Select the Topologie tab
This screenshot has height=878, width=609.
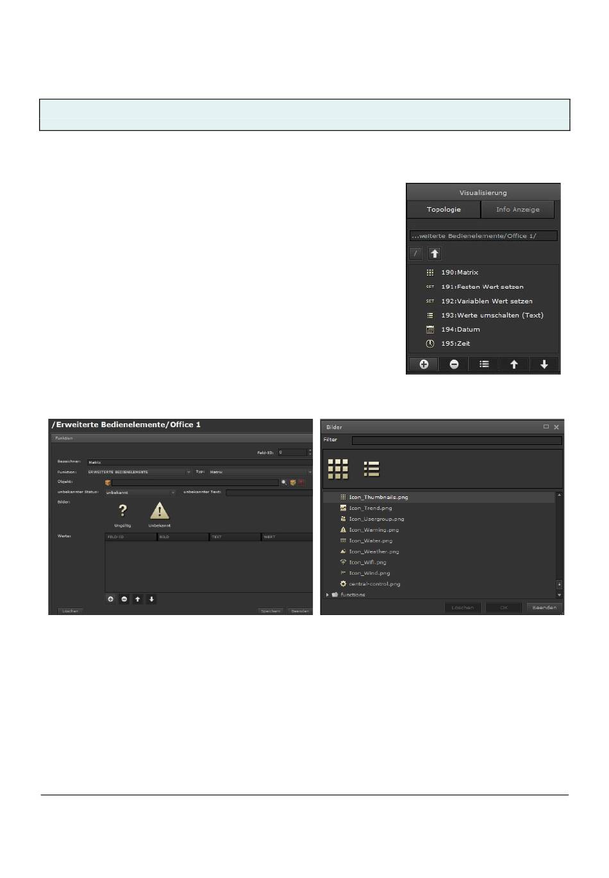444,209
